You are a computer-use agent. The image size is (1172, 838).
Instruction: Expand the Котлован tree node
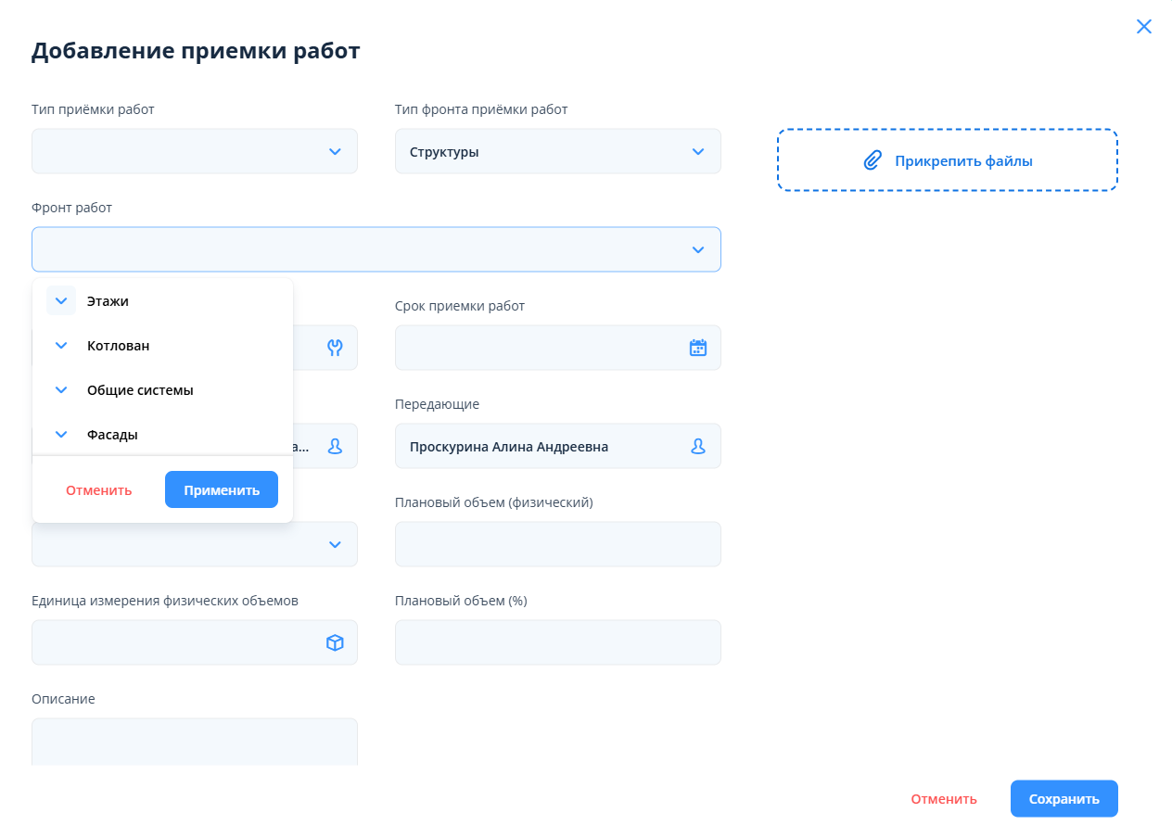(x=61, y=346)
